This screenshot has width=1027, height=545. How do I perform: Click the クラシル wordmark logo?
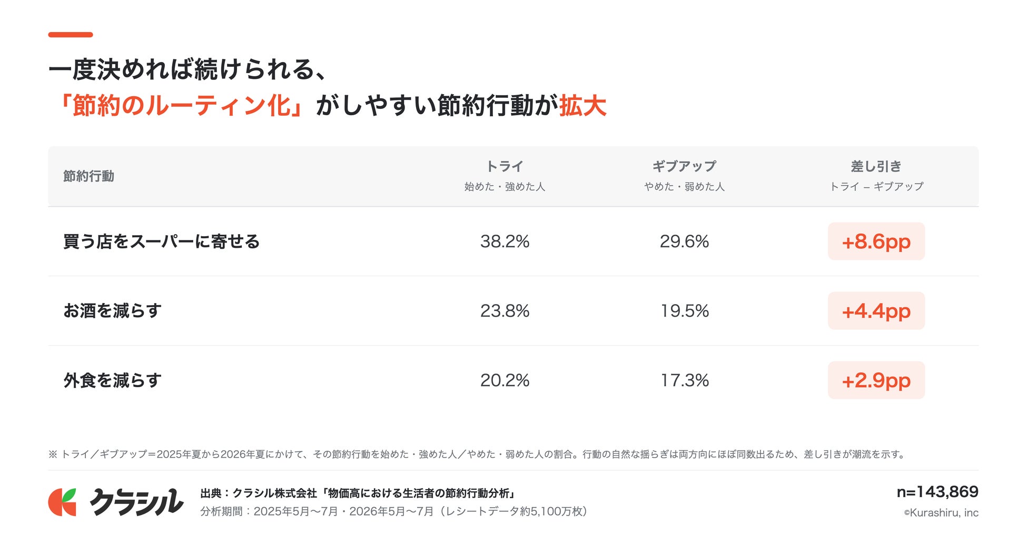click(x=136, y=502)
